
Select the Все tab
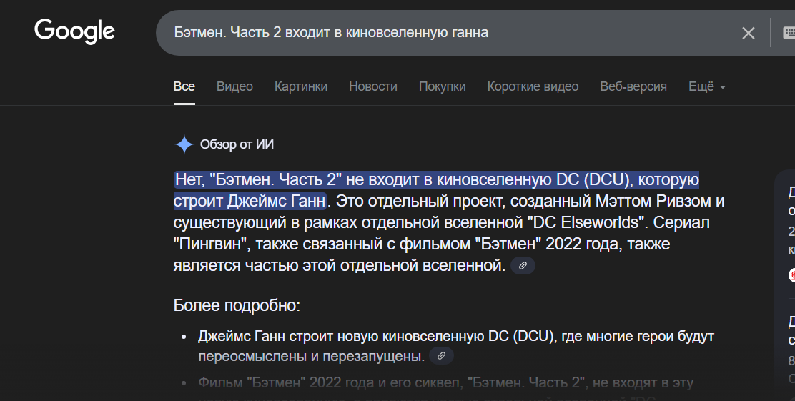(184, 86)
